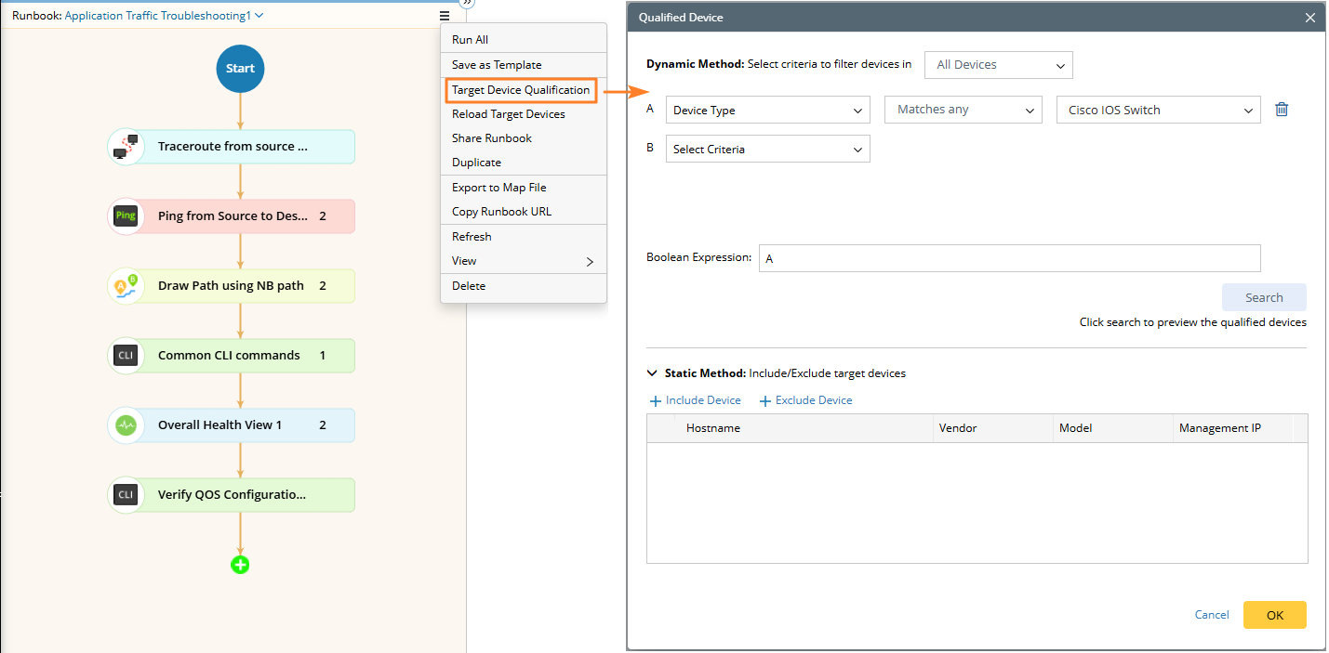The image size is (1329, 653).
Task: Click the Verify QOS Configuration CLI icon
Action: 126,495
